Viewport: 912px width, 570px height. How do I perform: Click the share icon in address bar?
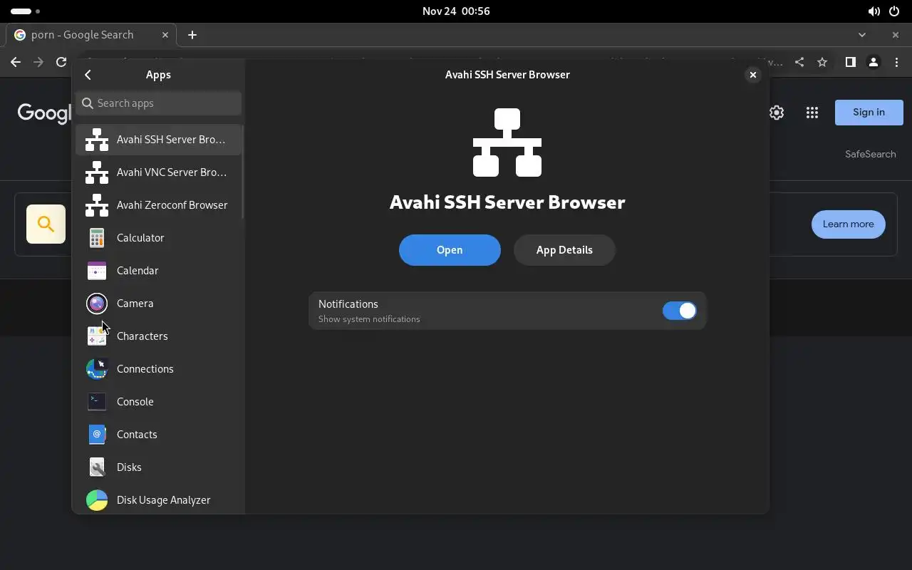tap(799, 62)
